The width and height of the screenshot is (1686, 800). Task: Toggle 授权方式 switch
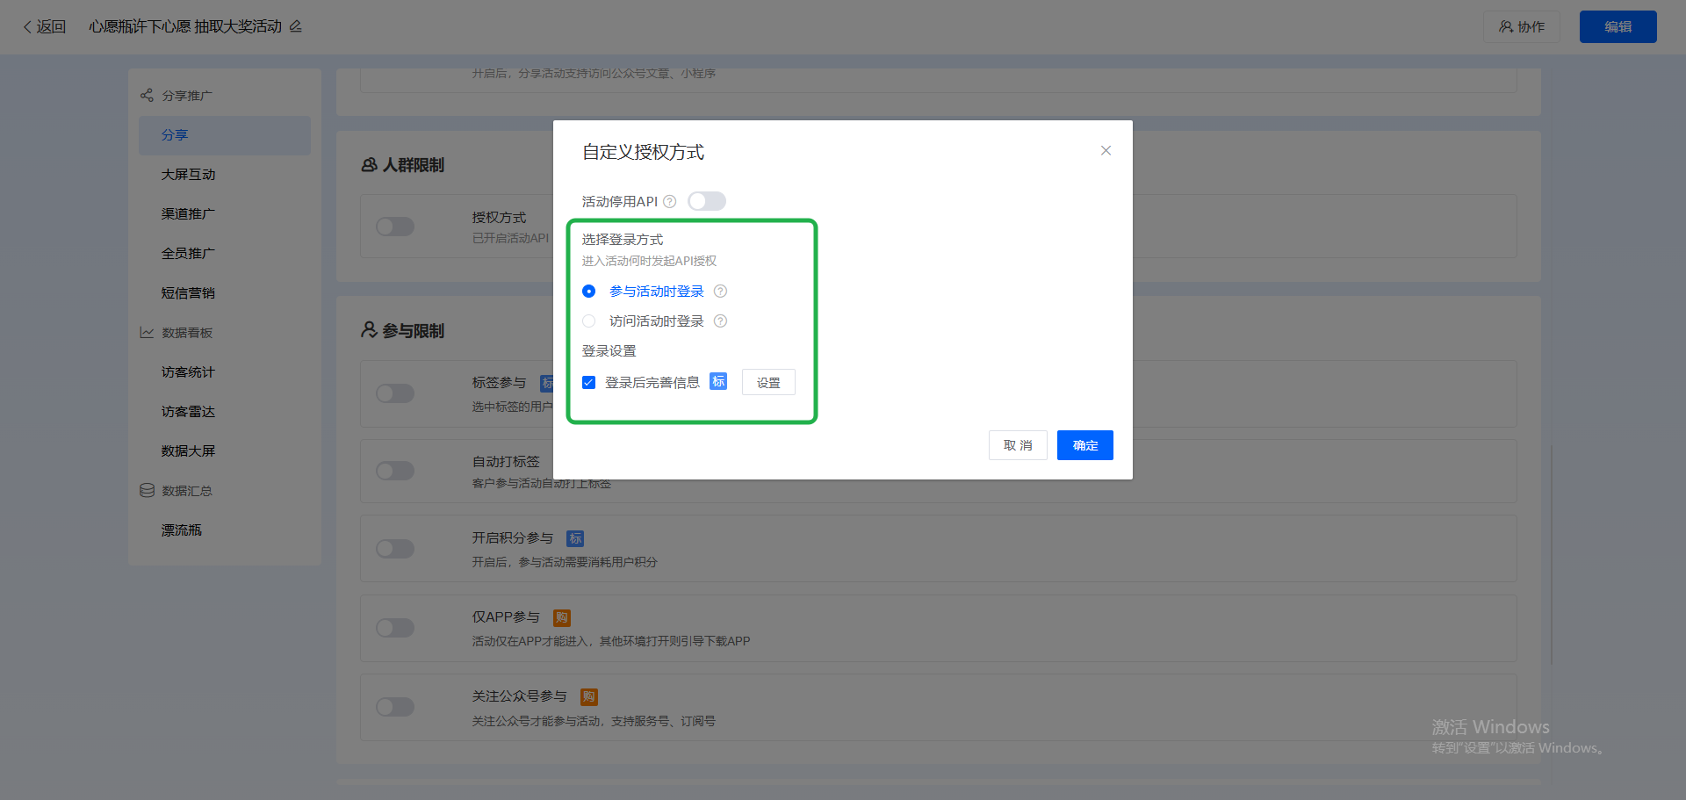coord(395,227)
